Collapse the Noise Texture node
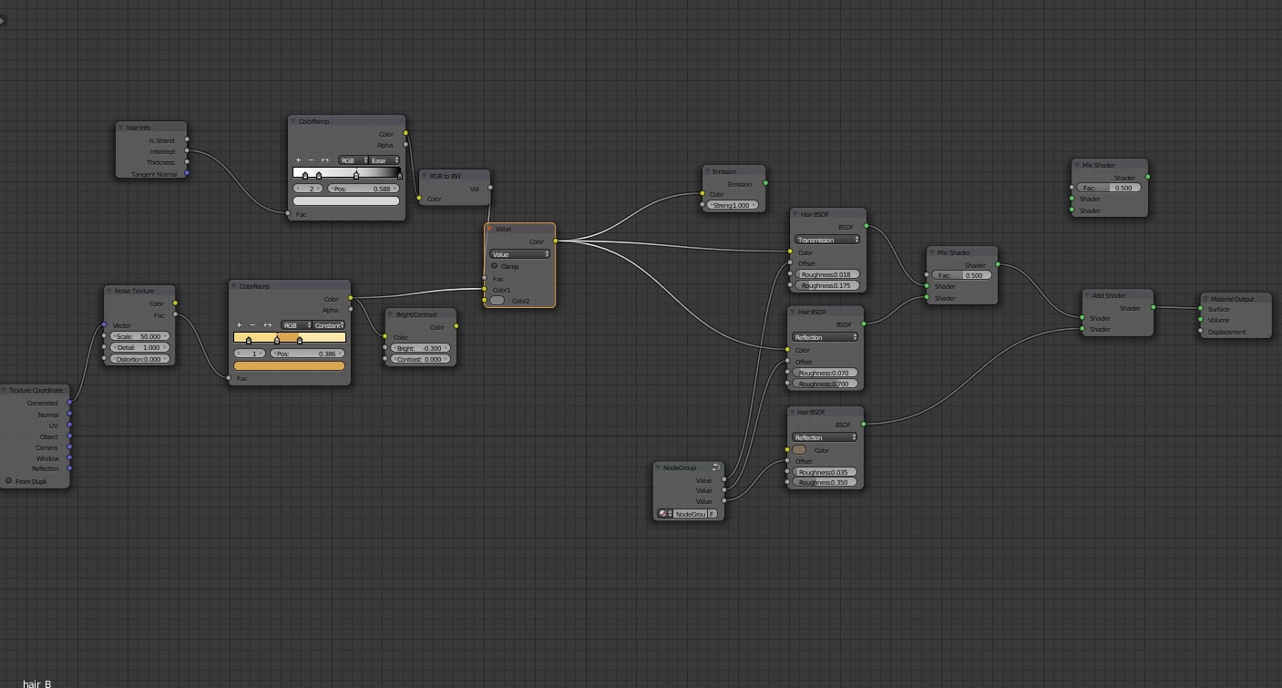 [x=109, y=291]
